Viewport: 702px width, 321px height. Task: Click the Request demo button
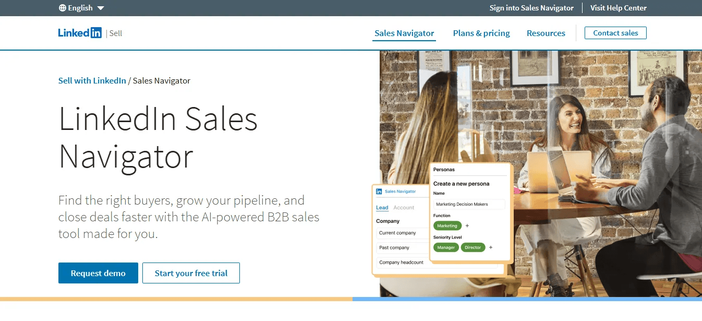point(98,273)
